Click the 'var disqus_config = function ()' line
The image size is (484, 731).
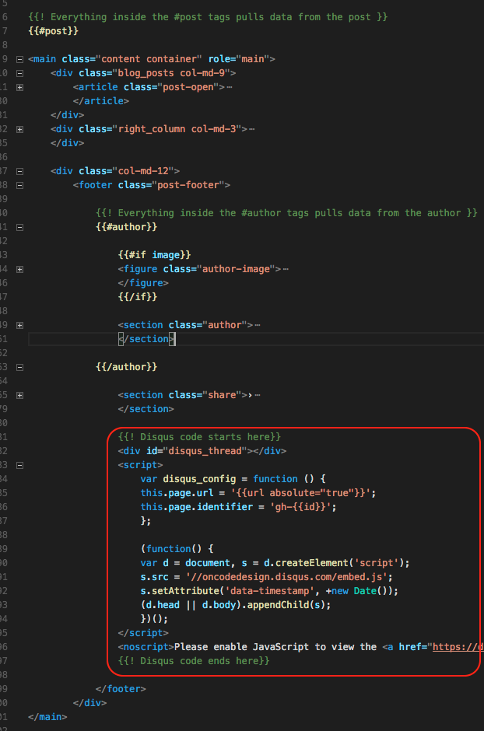233,479
